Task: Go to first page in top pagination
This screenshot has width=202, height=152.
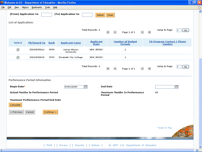Action: 108,32
